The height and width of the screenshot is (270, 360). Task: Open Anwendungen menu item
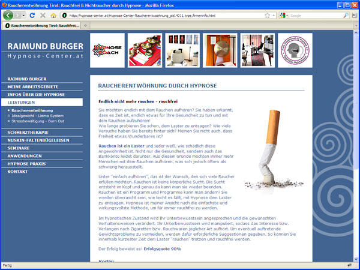25,156
